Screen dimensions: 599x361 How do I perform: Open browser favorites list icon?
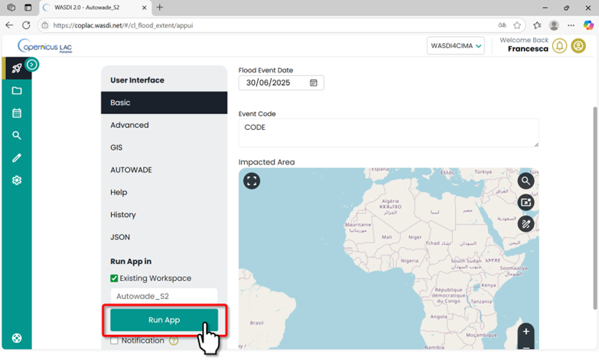click(x=537, y=25)
